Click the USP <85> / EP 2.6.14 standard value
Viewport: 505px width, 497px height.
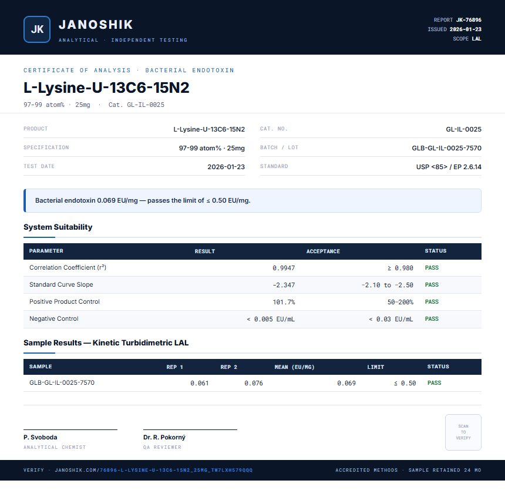coord(449,167)
